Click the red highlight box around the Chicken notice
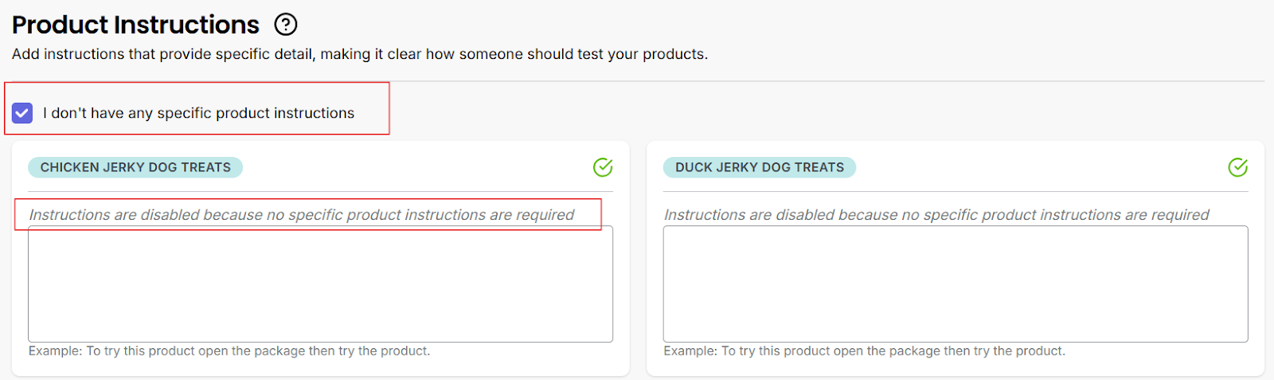Viewport: 1274px width, 380px height. [601, 215]
